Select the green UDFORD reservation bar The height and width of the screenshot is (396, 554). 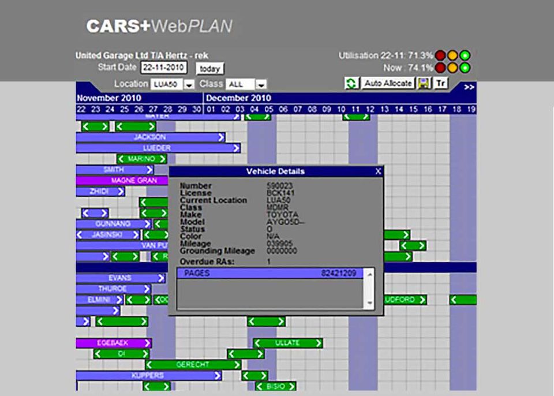[405, 300]
